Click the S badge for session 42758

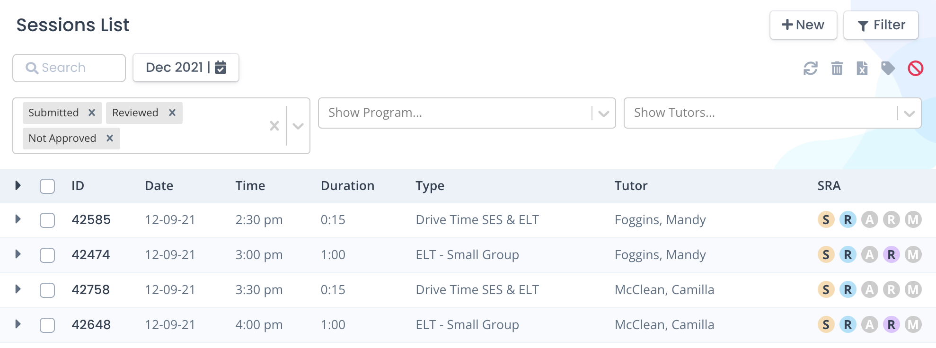tap(826, 290)
